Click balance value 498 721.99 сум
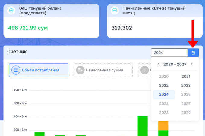 (x=28, y=28)
